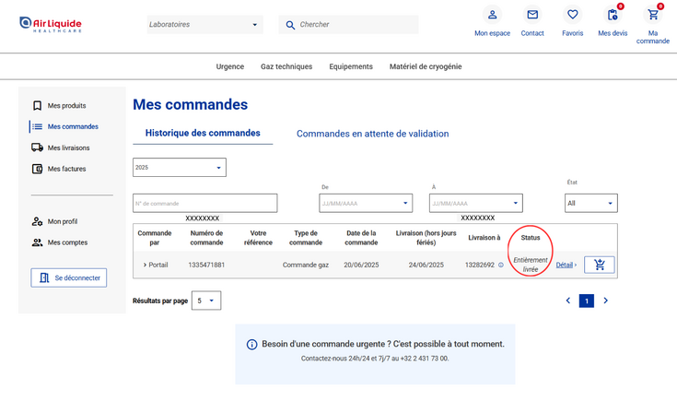Open Mon profil in sidebar
The width and height of the screenshot is (677, 401).
63,221
